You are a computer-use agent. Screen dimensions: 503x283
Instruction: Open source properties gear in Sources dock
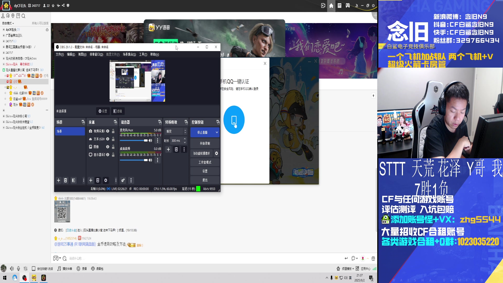pos(106,180)
